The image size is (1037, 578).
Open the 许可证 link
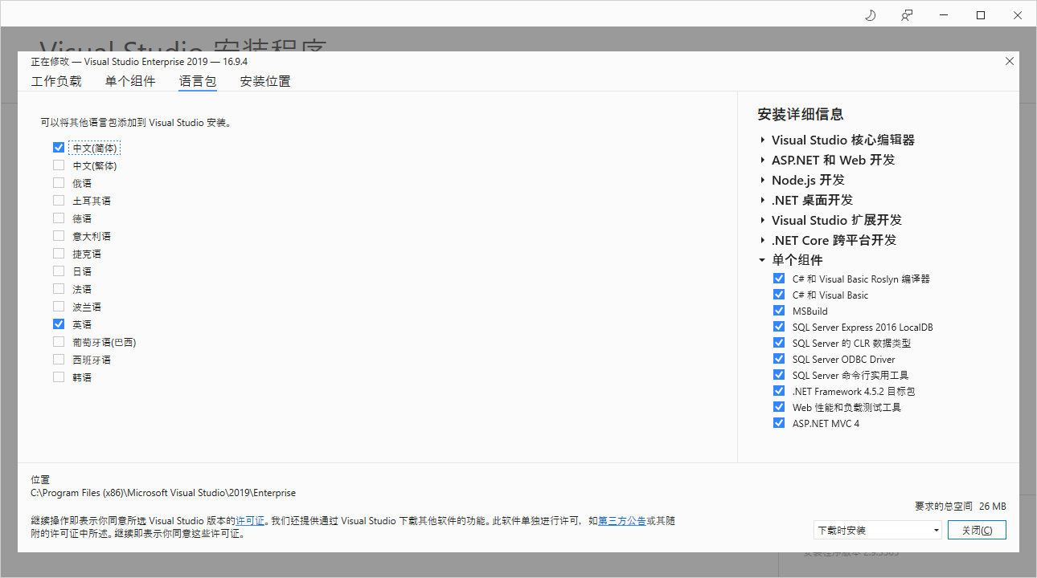[x=250, y=521]
